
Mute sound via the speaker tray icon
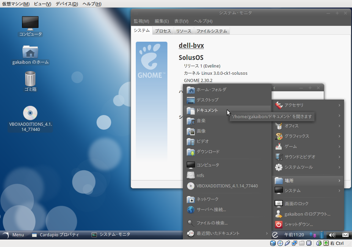[x=331, y=235]
